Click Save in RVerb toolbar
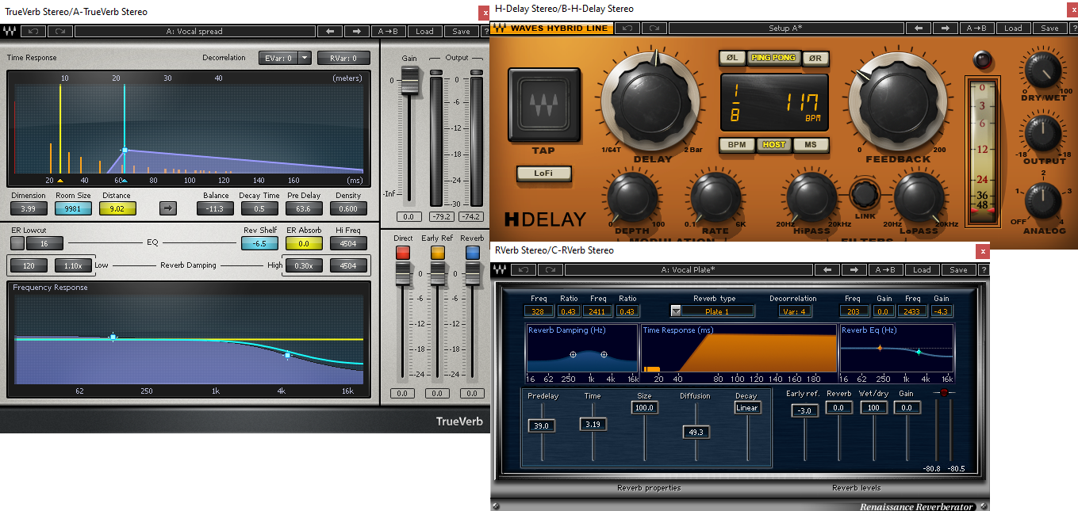Viewport: 1078px width, 511px height. pos(958,269)
